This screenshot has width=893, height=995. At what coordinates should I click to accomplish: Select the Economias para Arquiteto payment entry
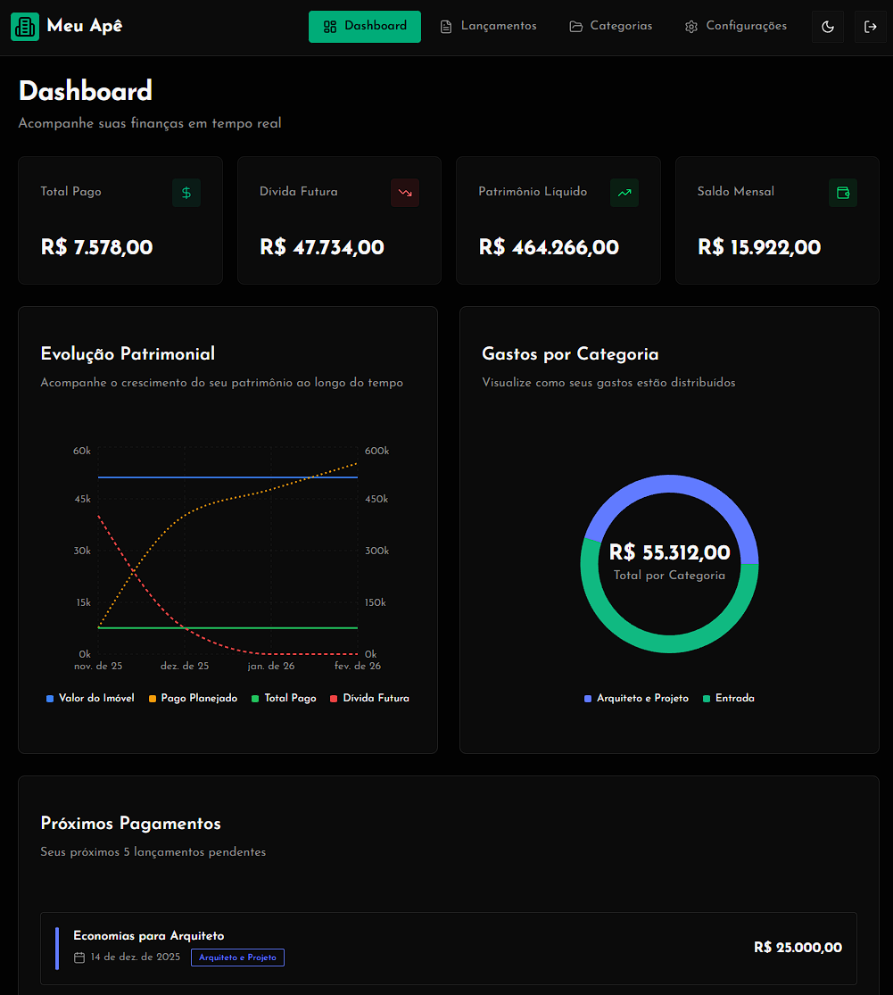pyautogui.click(x=447, y=948)
